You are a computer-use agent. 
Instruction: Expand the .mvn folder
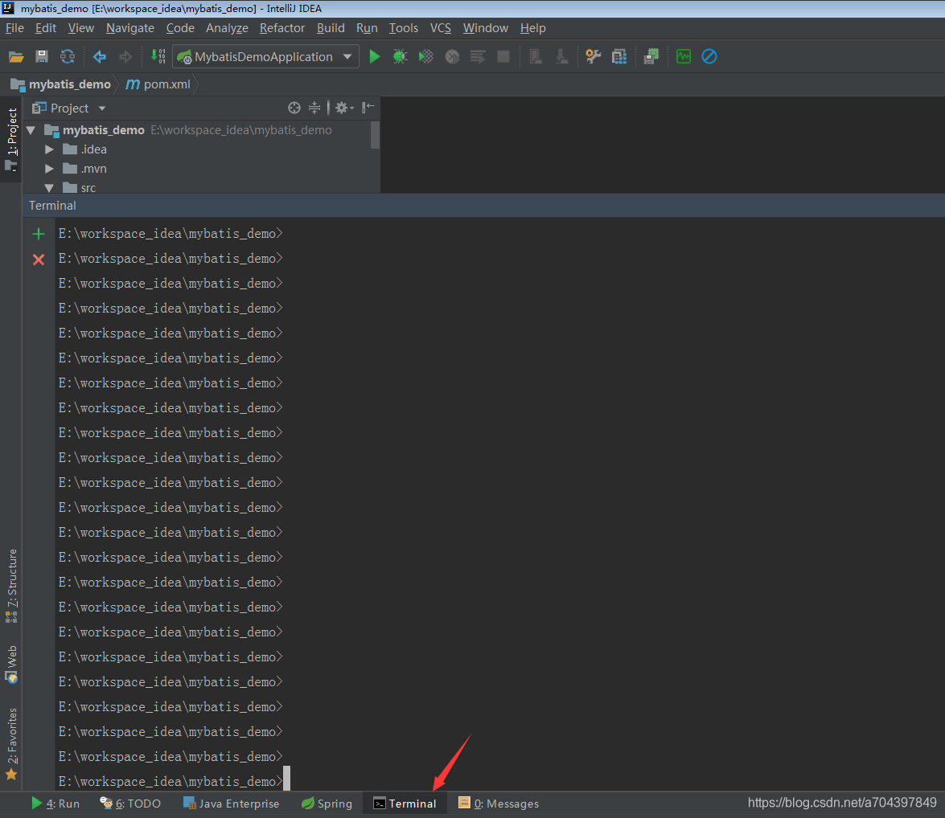[49, 169]
